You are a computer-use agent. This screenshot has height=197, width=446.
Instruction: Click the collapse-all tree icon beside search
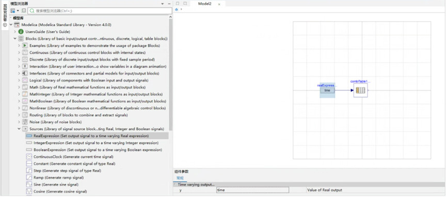(x=24, y=10)
